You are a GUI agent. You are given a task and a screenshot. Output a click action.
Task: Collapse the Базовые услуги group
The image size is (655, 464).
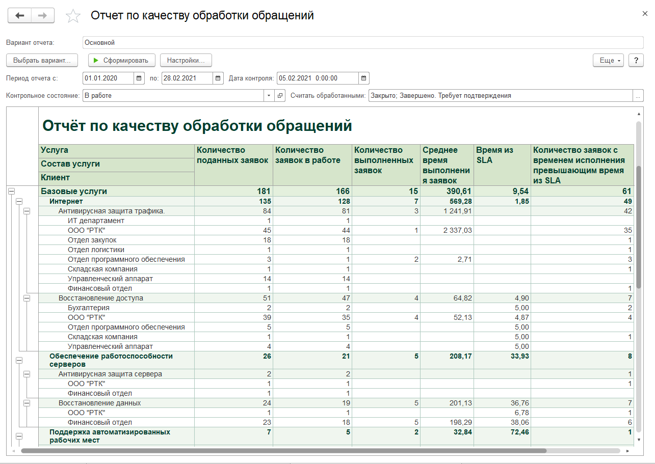(11, 191)
